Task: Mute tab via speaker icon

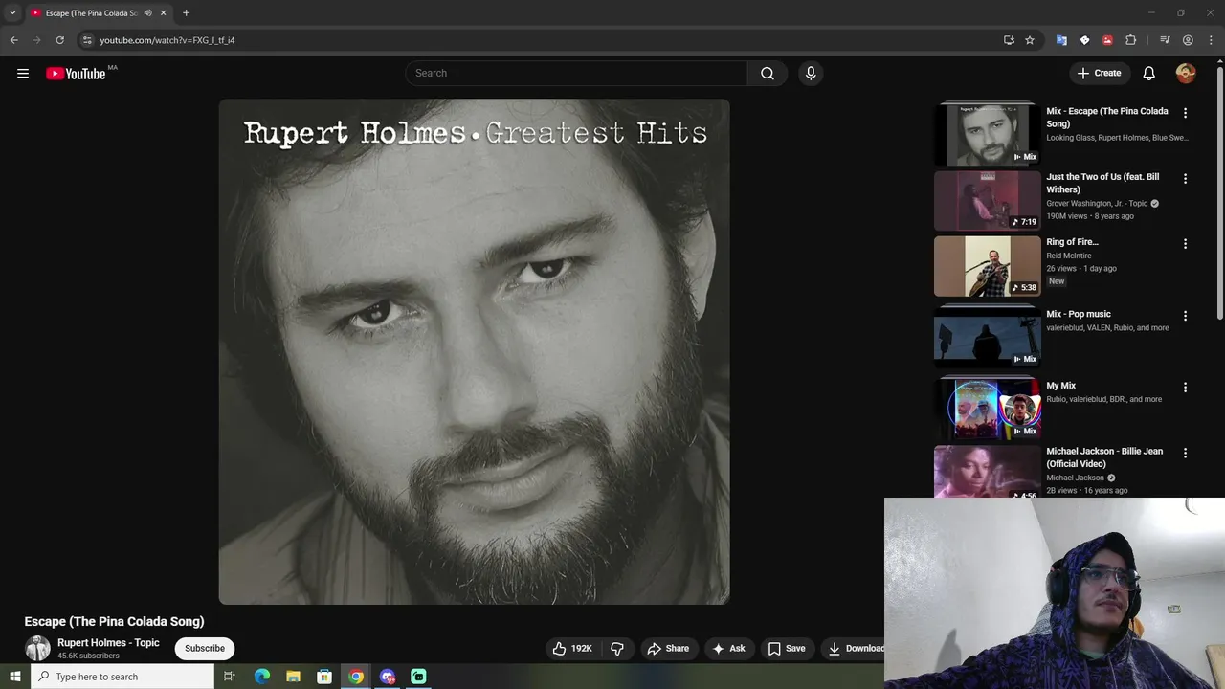Action: click(x=147, y=13)
